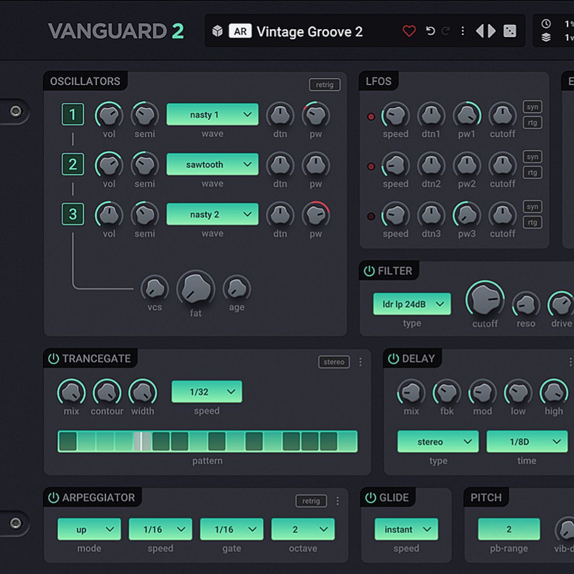Click the Trancegate mix knob
574x574 pixels.
tap(71, 393)
